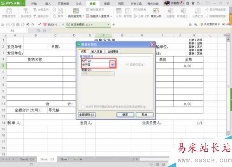Open the Review (审阅) ribbon tab
Image resolution: width=232 pixels, height=167 pixels.
click(x=107, y=4)
